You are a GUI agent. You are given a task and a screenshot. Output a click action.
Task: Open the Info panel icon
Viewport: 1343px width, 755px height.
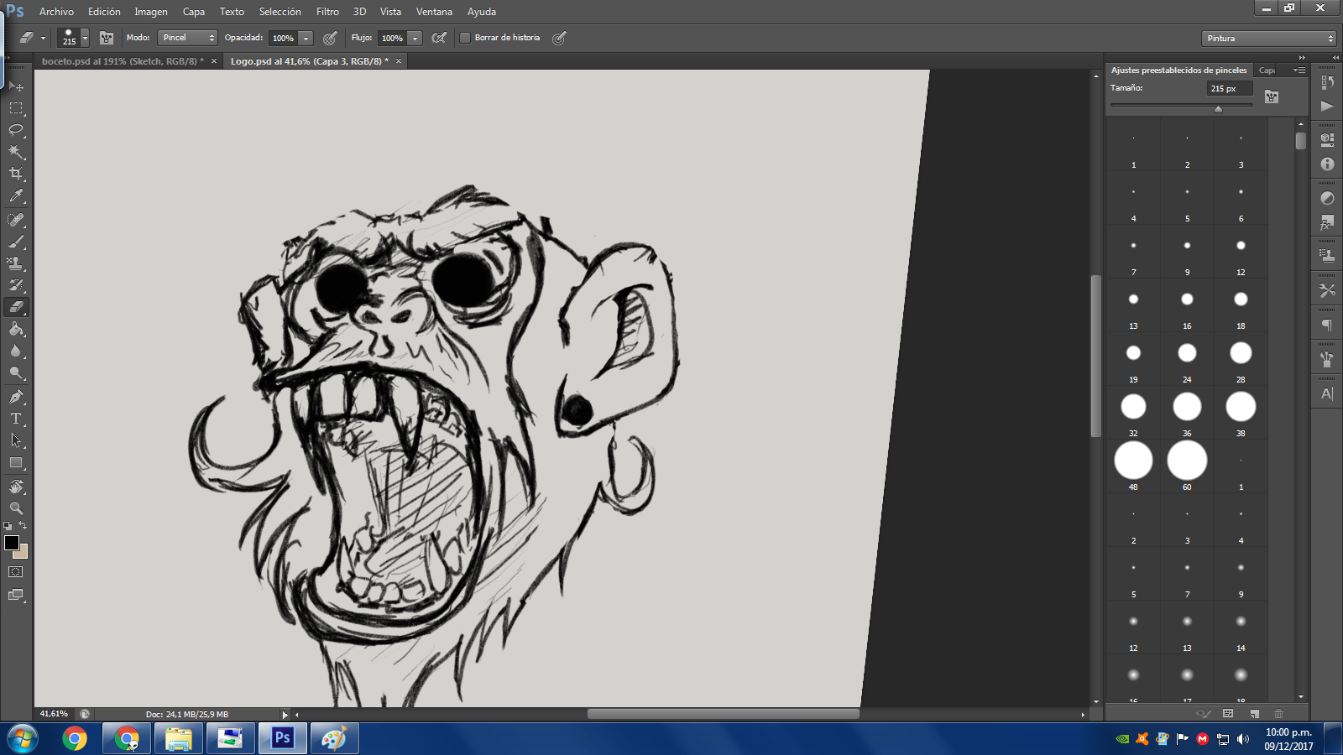(1327, 164)
